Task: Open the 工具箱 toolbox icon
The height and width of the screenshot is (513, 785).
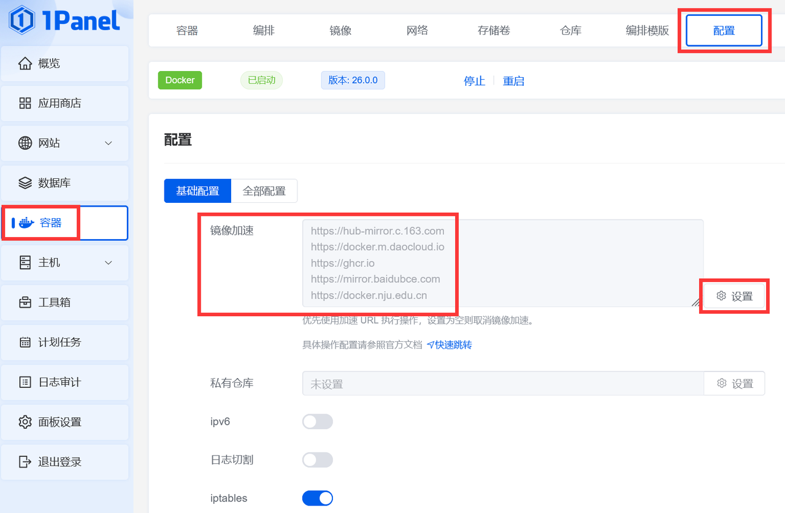Action: pos(25,302)
